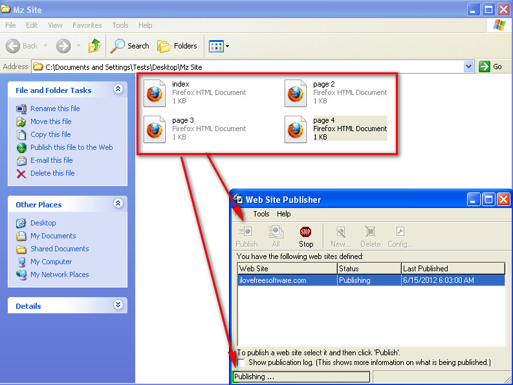The height and width of the screenshot is (385, 513).
Task: Select the page 4 HTML file icon
Action: 296,129
